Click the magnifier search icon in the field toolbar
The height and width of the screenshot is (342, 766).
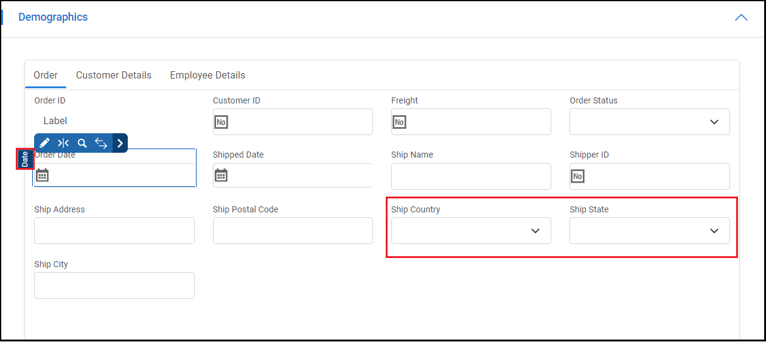[x=82, y=143]
